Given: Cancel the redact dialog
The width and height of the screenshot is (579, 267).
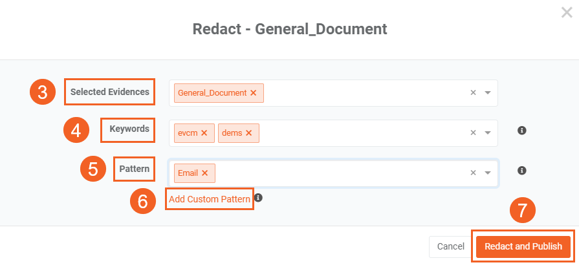Looking at the screenshot, I should (x=450, y=246).
